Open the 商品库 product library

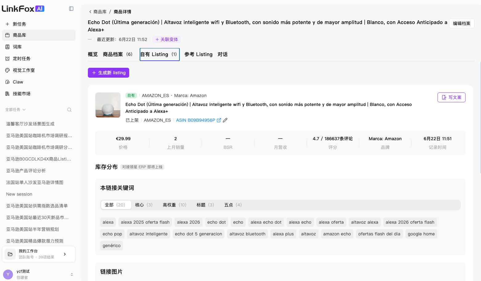(x=39, y=35)
